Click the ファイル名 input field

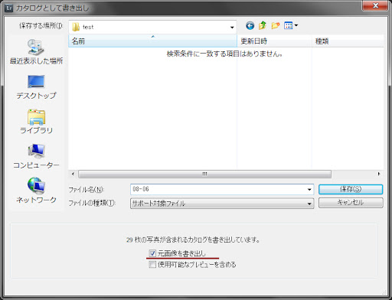[218, 189]
